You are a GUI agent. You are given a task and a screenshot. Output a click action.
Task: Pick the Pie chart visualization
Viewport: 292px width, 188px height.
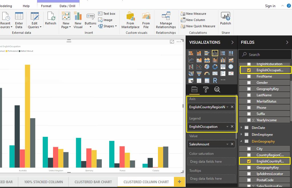[207, 67]
